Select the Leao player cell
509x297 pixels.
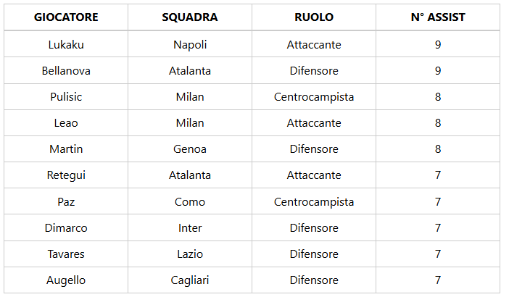coord(66,123)
